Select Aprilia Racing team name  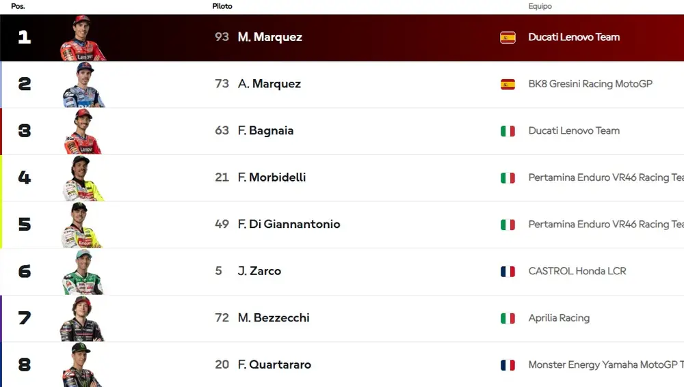click(x=559, y=318)
